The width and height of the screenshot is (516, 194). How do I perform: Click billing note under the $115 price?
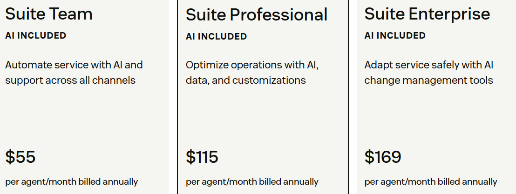252,181
